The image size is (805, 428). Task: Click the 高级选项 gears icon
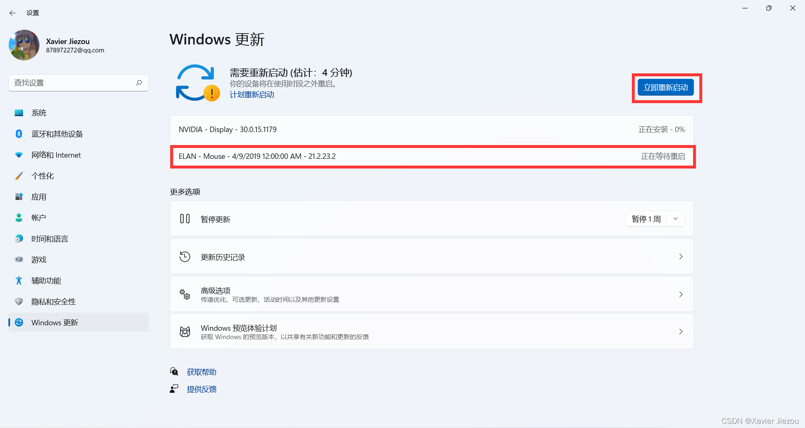click(185, 294)
